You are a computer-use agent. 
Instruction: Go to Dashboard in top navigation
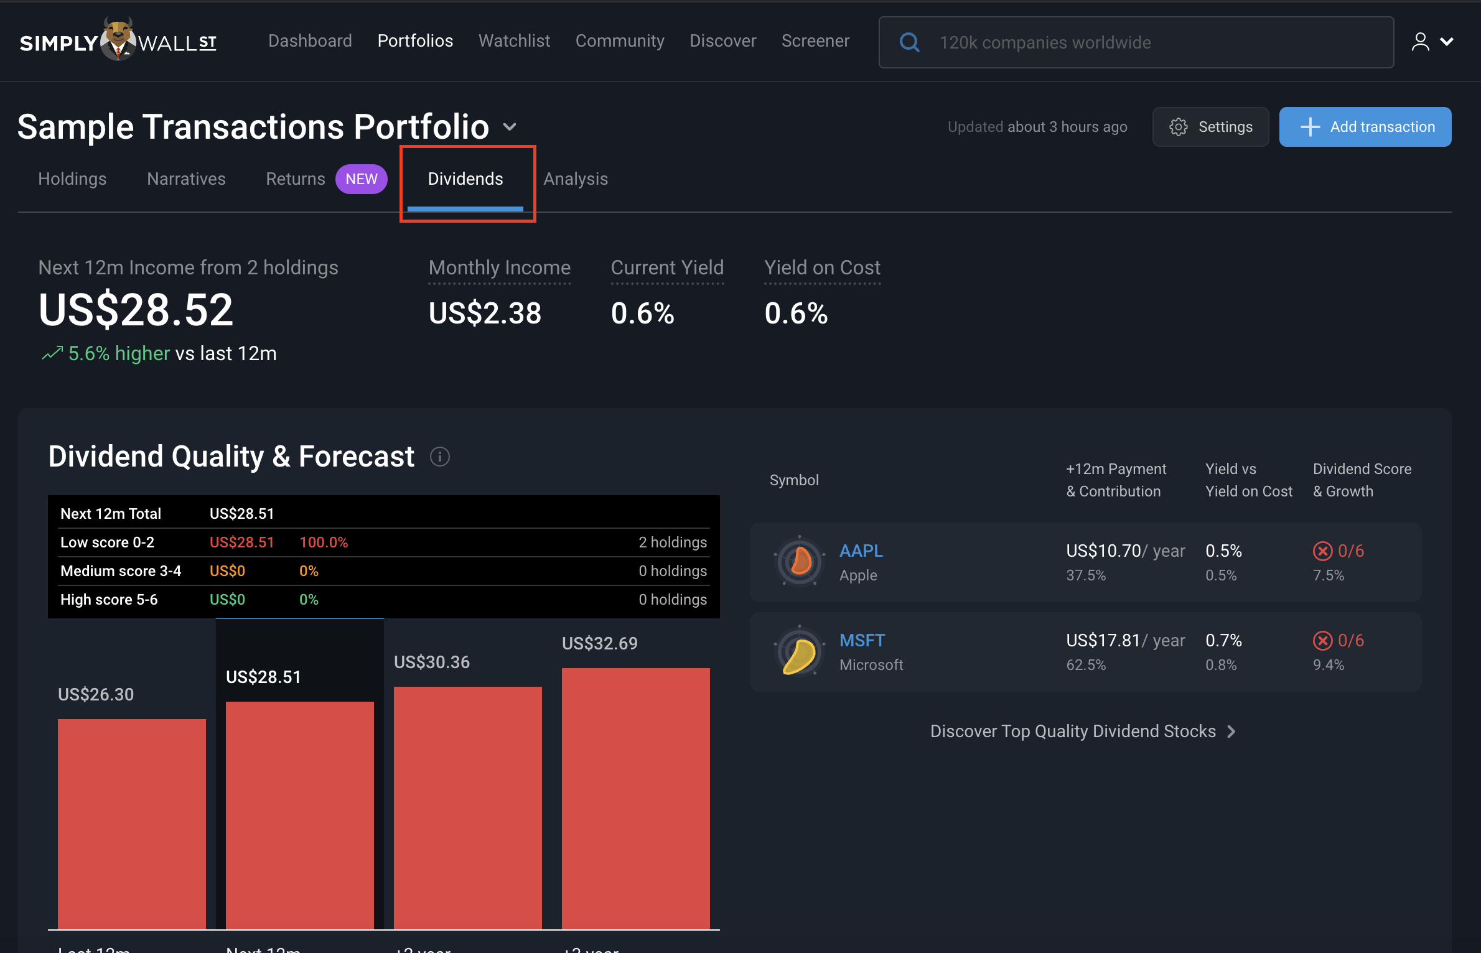[310, 41]
